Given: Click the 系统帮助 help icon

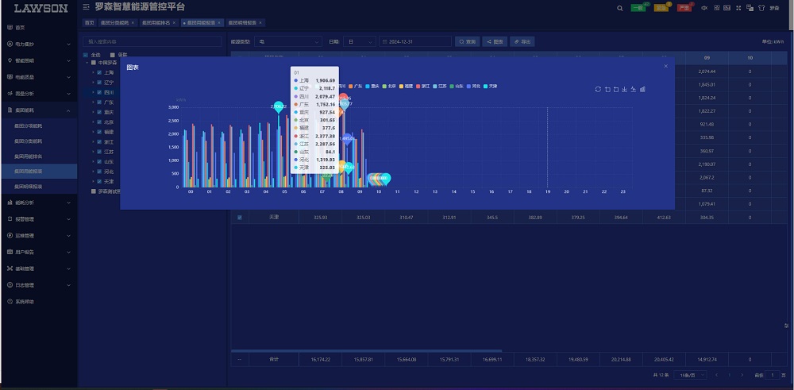Looking at the screenshot, I should tap(10, 301).
